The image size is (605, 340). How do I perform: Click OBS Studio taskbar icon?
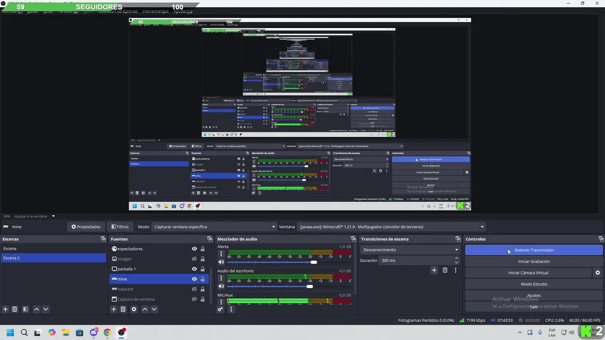point(121,332)
